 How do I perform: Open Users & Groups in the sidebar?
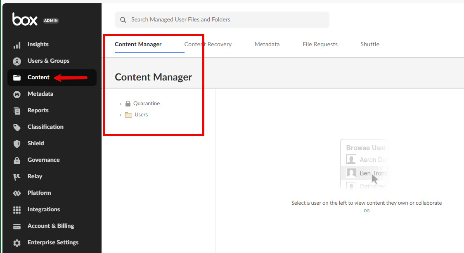point(49,61)
